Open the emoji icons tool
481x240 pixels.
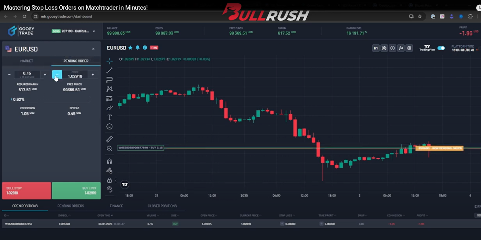109,127
